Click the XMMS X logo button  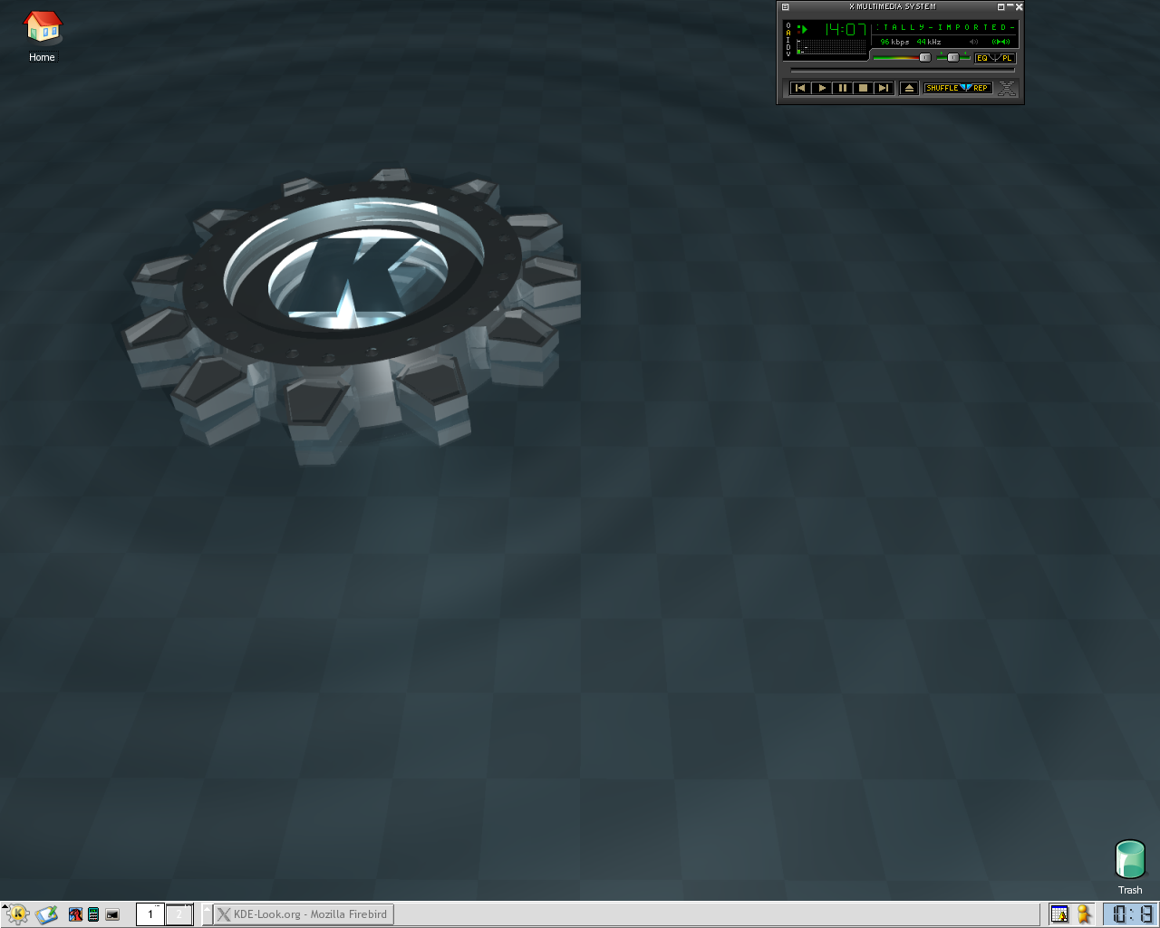pos(1007,88)
